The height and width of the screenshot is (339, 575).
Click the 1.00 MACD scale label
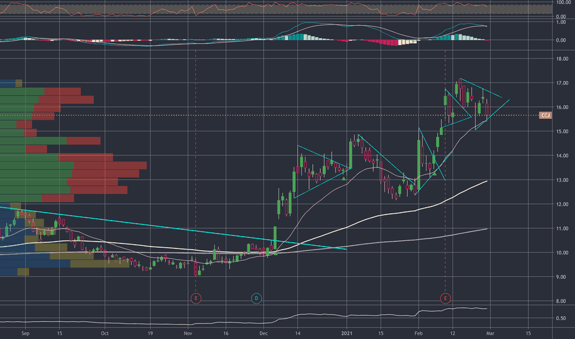tap(561, 22)
